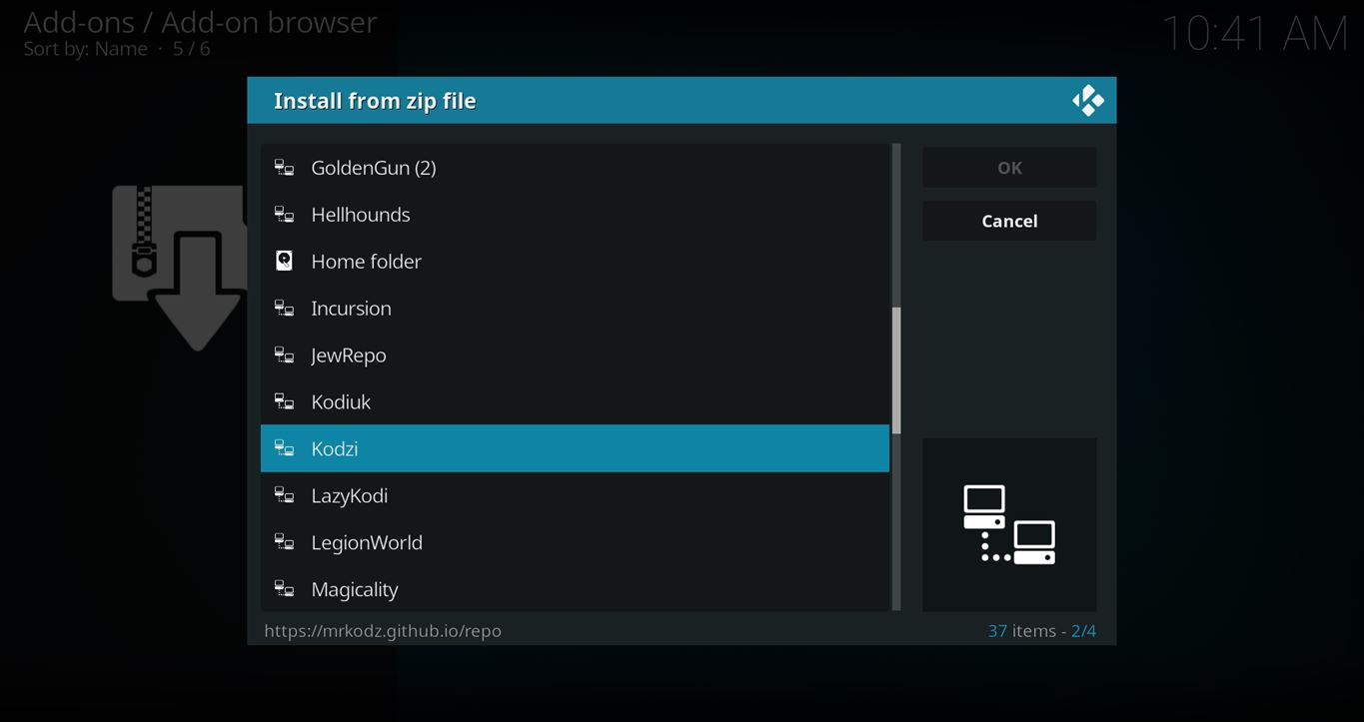Select GoldenGun (2) from the list
1364x722 pixels.
click(575, 168)
